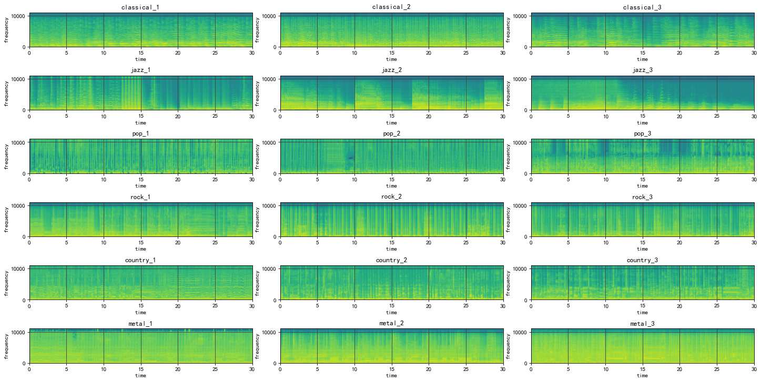Click the country_2 spectrogram area
761x382 pixels.
(391, 283)
